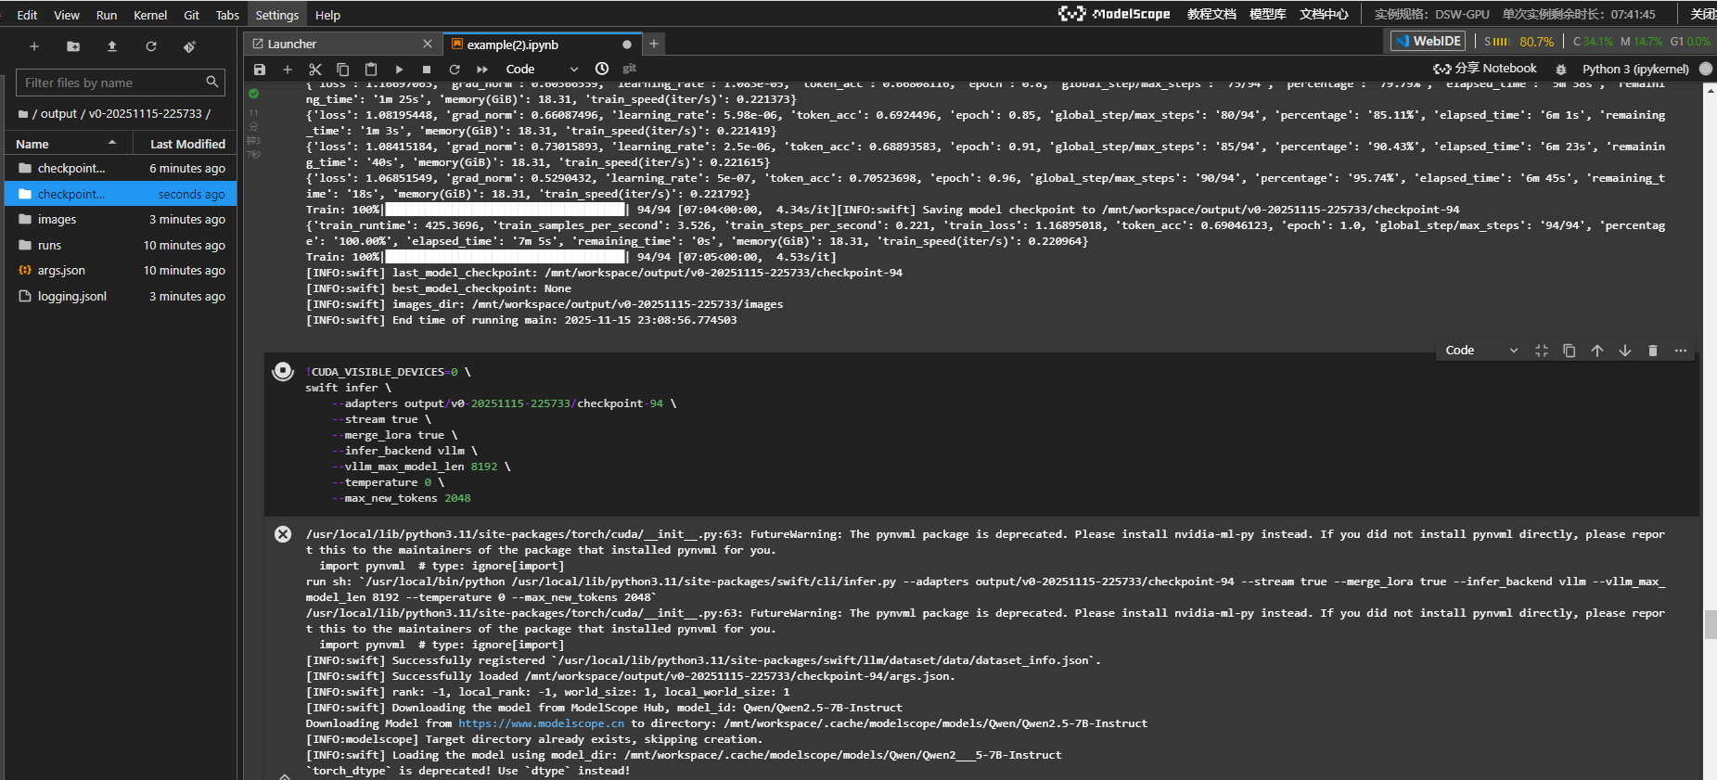
Task: Go to the root folder icon in breadcrumb
Action: (x=23, y=114)
